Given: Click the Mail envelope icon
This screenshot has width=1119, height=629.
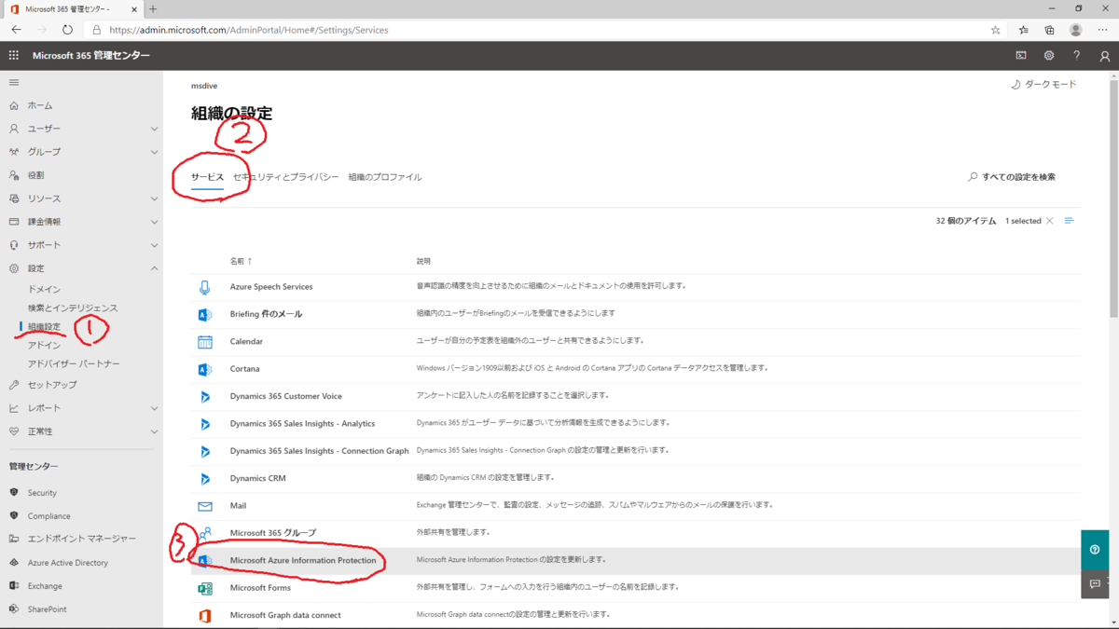Looking at the screenshot, I should click(x=205, y=506).
